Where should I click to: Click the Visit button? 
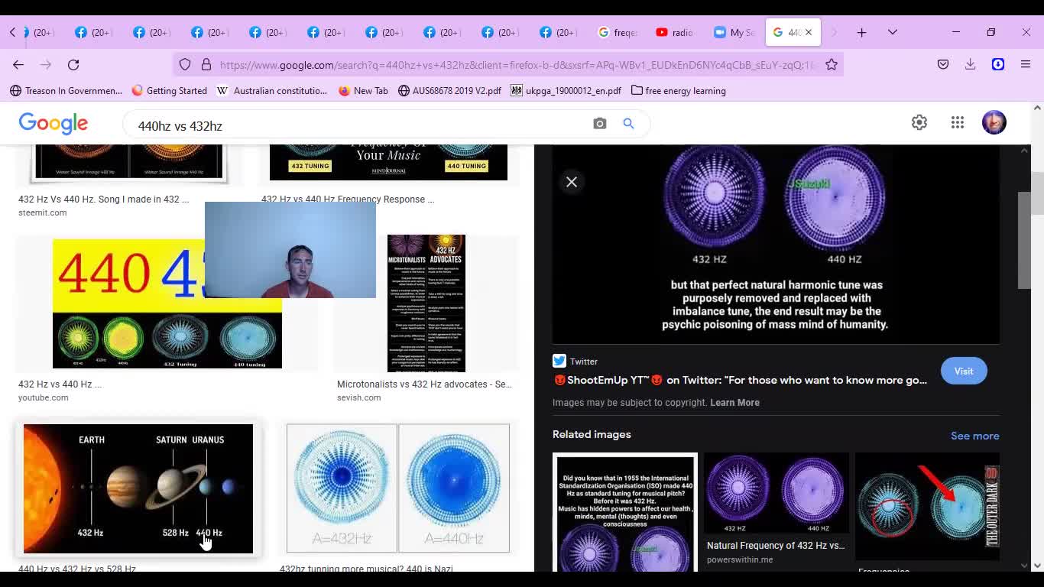coord(964,371)
